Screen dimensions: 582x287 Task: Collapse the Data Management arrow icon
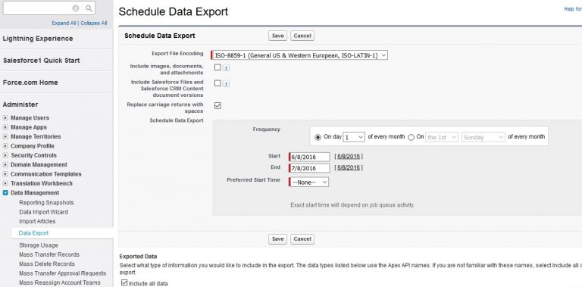tap(5, 193)
